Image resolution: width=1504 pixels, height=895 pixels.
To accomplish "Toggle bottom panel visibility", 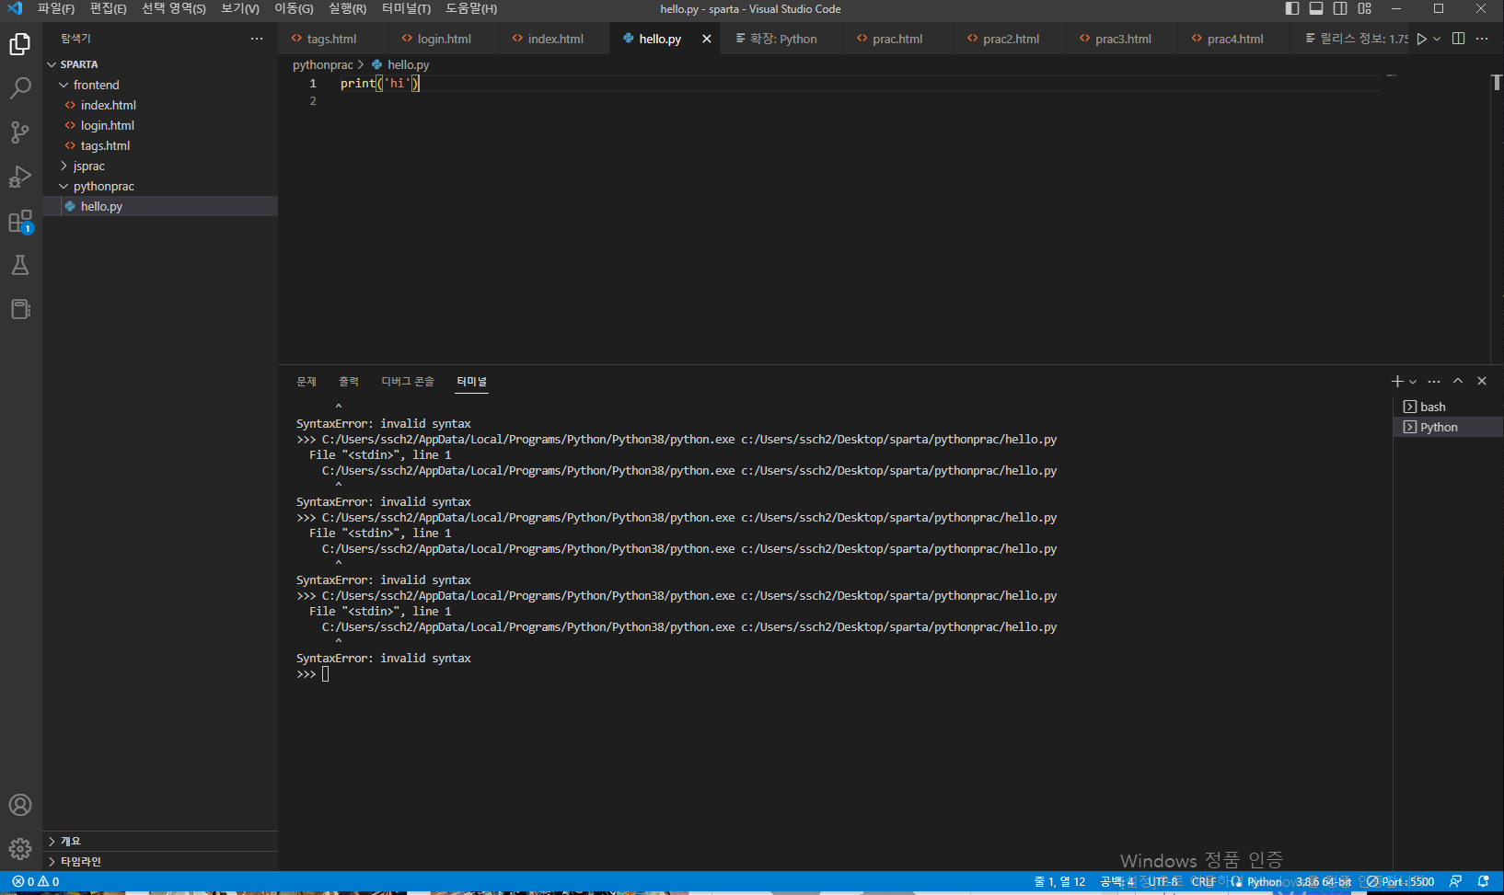I will (1316, 8).
